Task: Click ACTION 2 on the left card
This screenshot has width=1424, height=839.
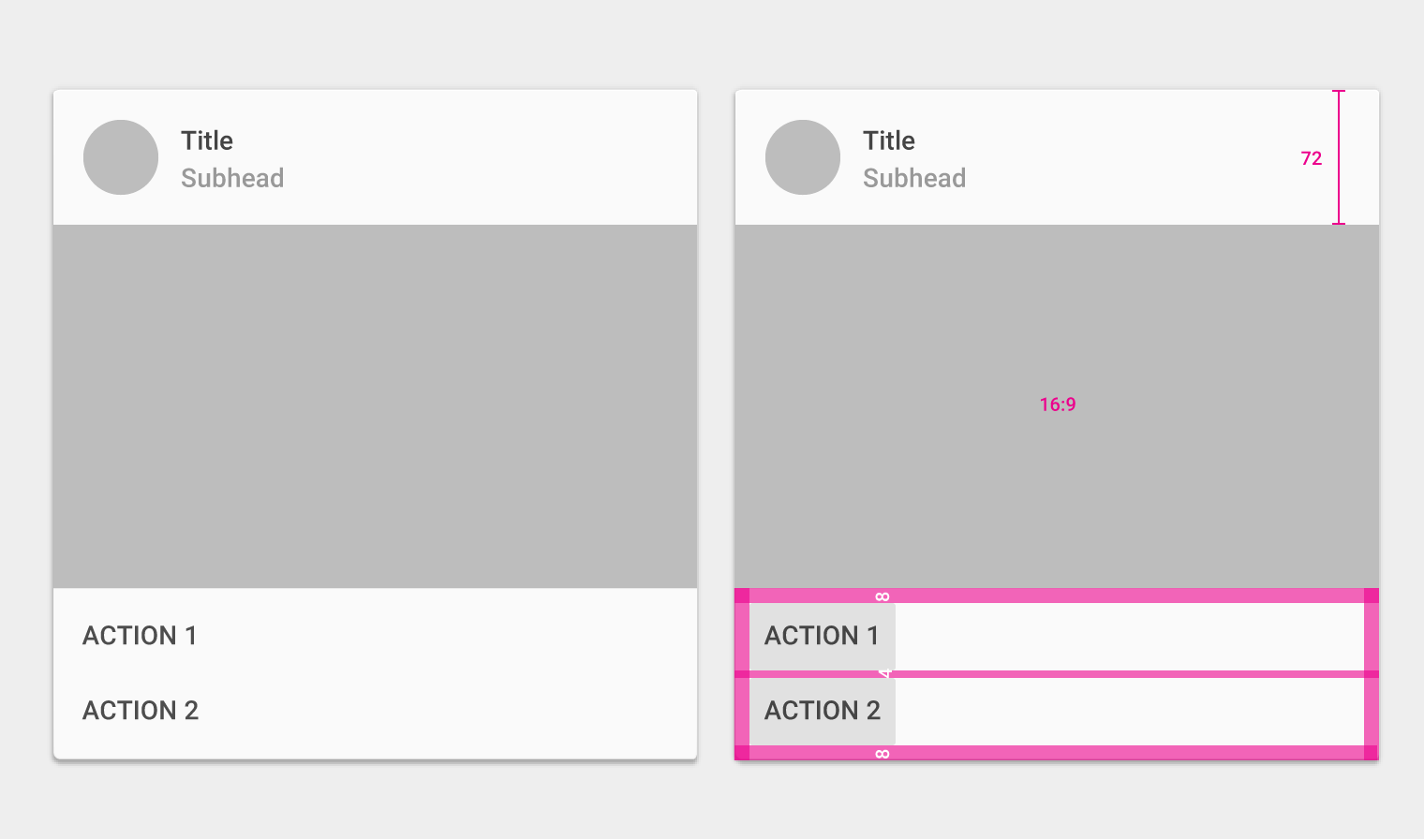Action: [141, 711]
